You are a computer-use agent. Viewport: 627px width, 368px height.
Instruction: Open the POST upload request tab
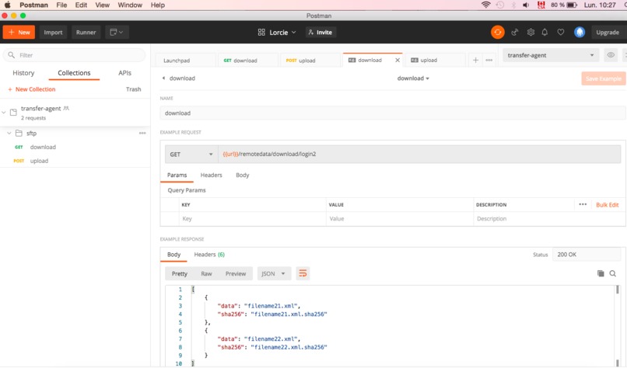[x=309, y=61]
